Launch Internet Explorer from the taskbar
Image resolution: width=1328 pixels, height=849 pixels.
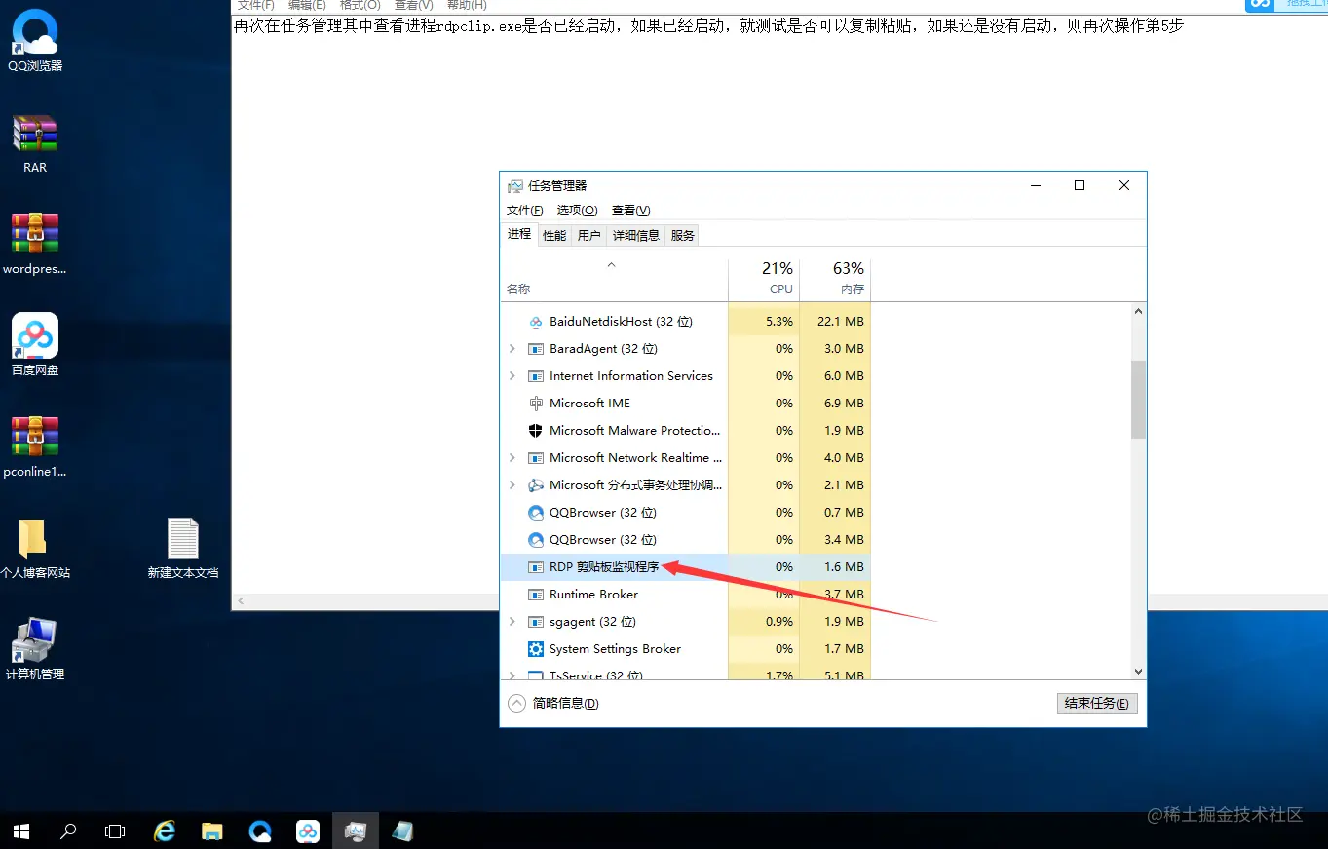pyautogui.click(x=164, y=830)
